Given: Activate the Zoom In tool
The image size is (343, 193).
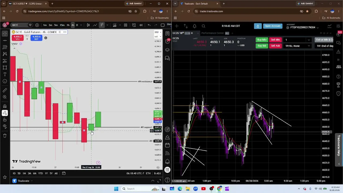Looking at the screenshot, I should (5, 97).
